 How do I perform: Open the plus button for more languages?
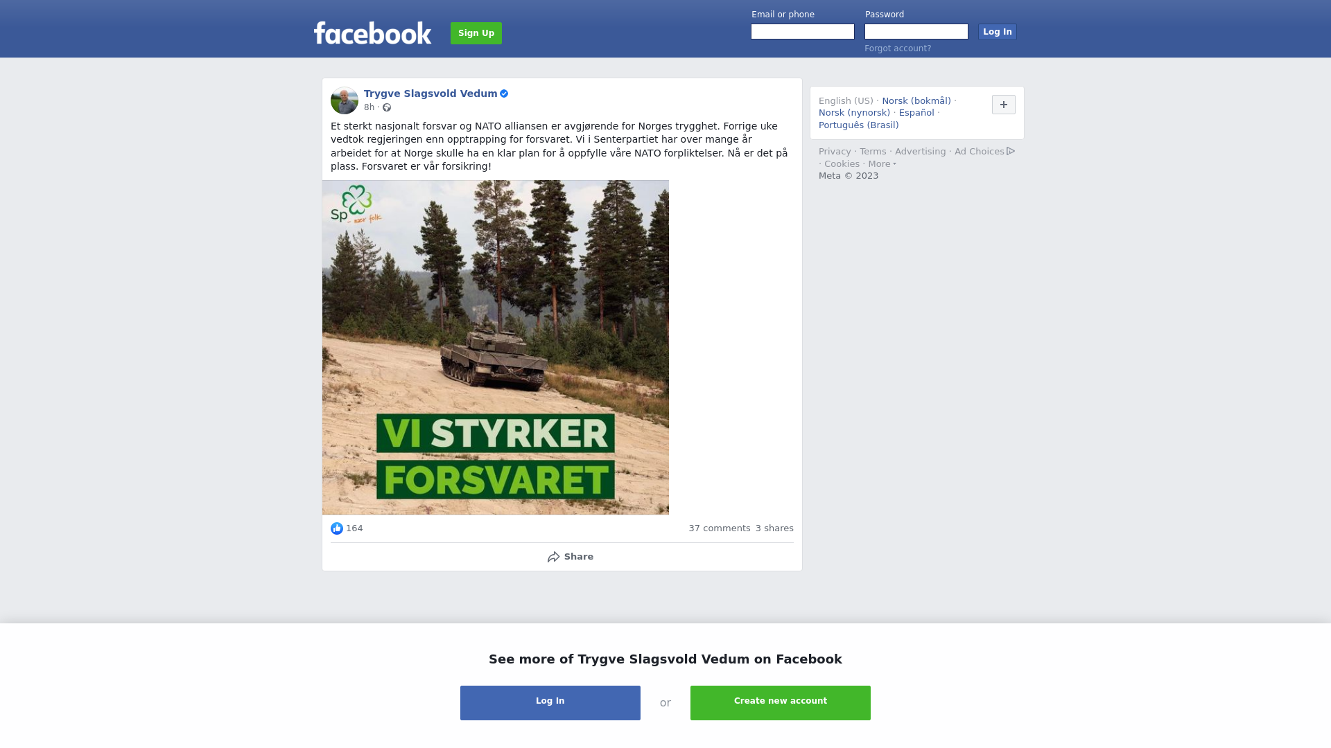(1004, 105)
